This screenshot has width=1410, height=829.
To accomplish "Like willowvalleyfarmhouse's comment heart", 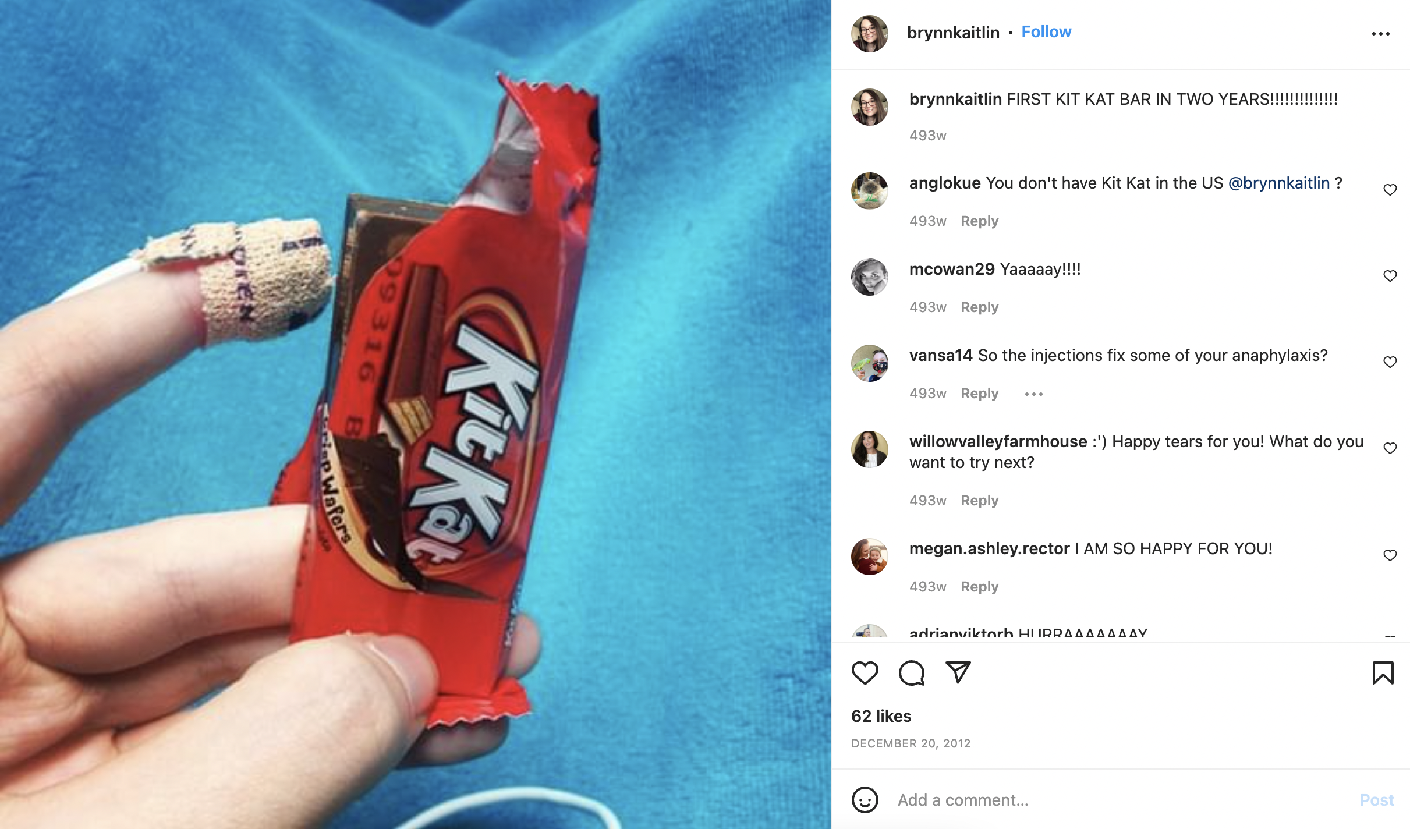I will [x=1390, y=448].
